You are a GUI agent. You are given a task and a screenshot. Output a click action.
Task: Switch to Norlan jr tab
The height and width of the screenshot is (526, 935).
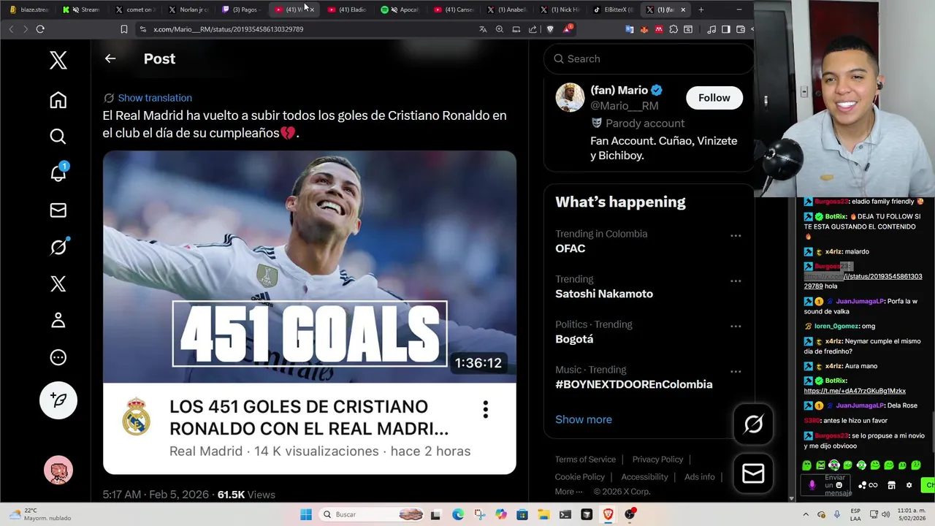(x=188, y=9)
